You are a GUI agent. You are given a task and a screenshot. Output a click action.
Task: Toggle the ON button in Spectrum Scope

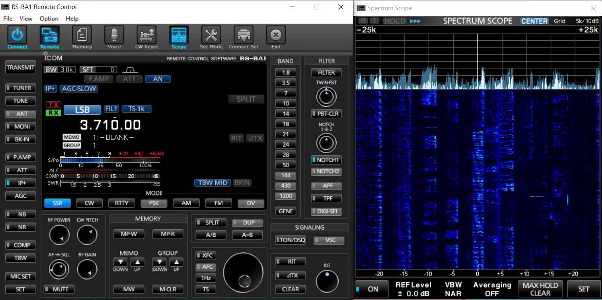(x=372, y=289)
